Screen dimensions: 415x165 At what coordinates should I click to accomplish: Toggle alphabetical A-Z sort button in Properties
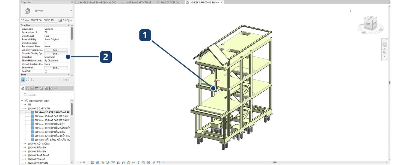[x=27, y=80]
